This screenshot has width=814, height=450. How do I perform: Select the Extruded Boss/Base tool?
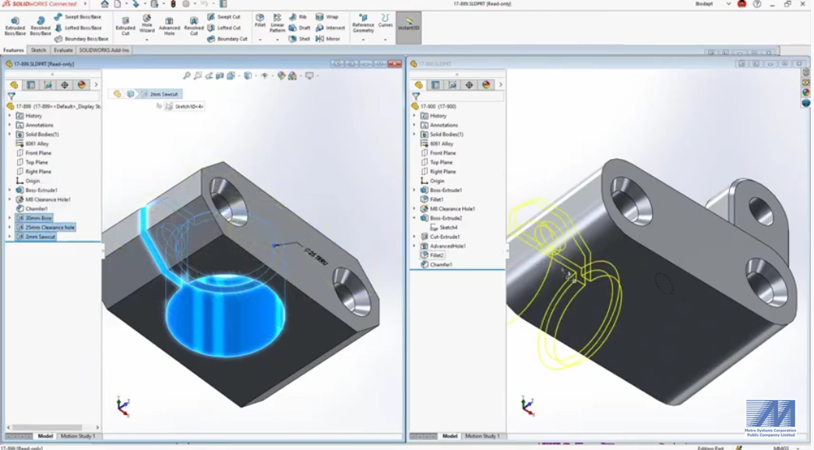pos(15,26)
